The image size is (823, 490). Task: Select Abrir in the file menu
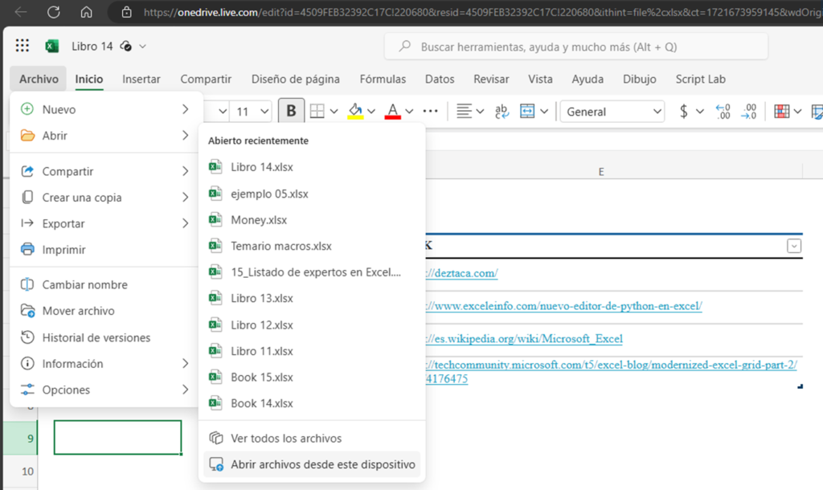[105, 136]
